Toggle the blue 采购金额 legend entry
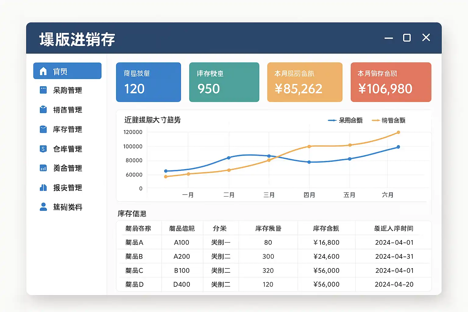The width and height of the screenshot is (468, 312). pyautogui.click(x=345, y=120)
